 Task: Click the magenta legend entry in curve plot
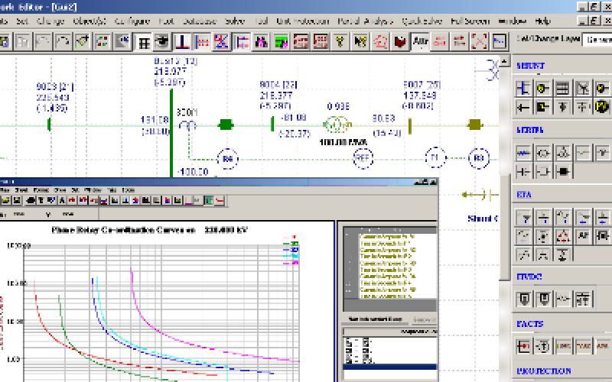point(290,263)
